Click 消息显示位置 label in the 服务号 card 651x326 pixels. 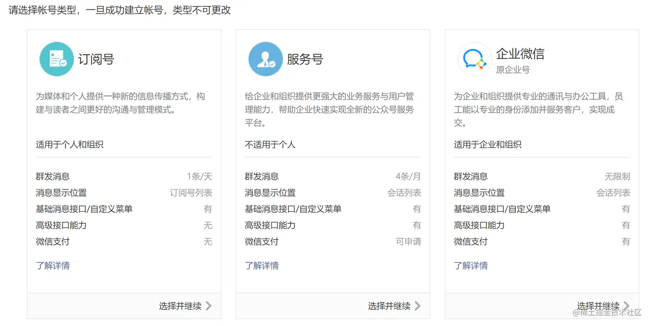[x=270, y=193]
